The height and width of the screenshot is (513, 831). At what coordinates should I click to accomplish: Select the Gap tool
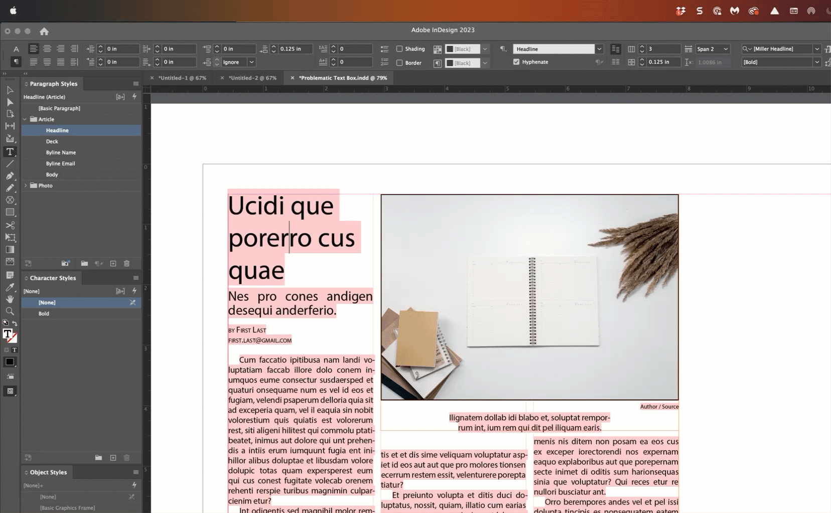[10, 126]
